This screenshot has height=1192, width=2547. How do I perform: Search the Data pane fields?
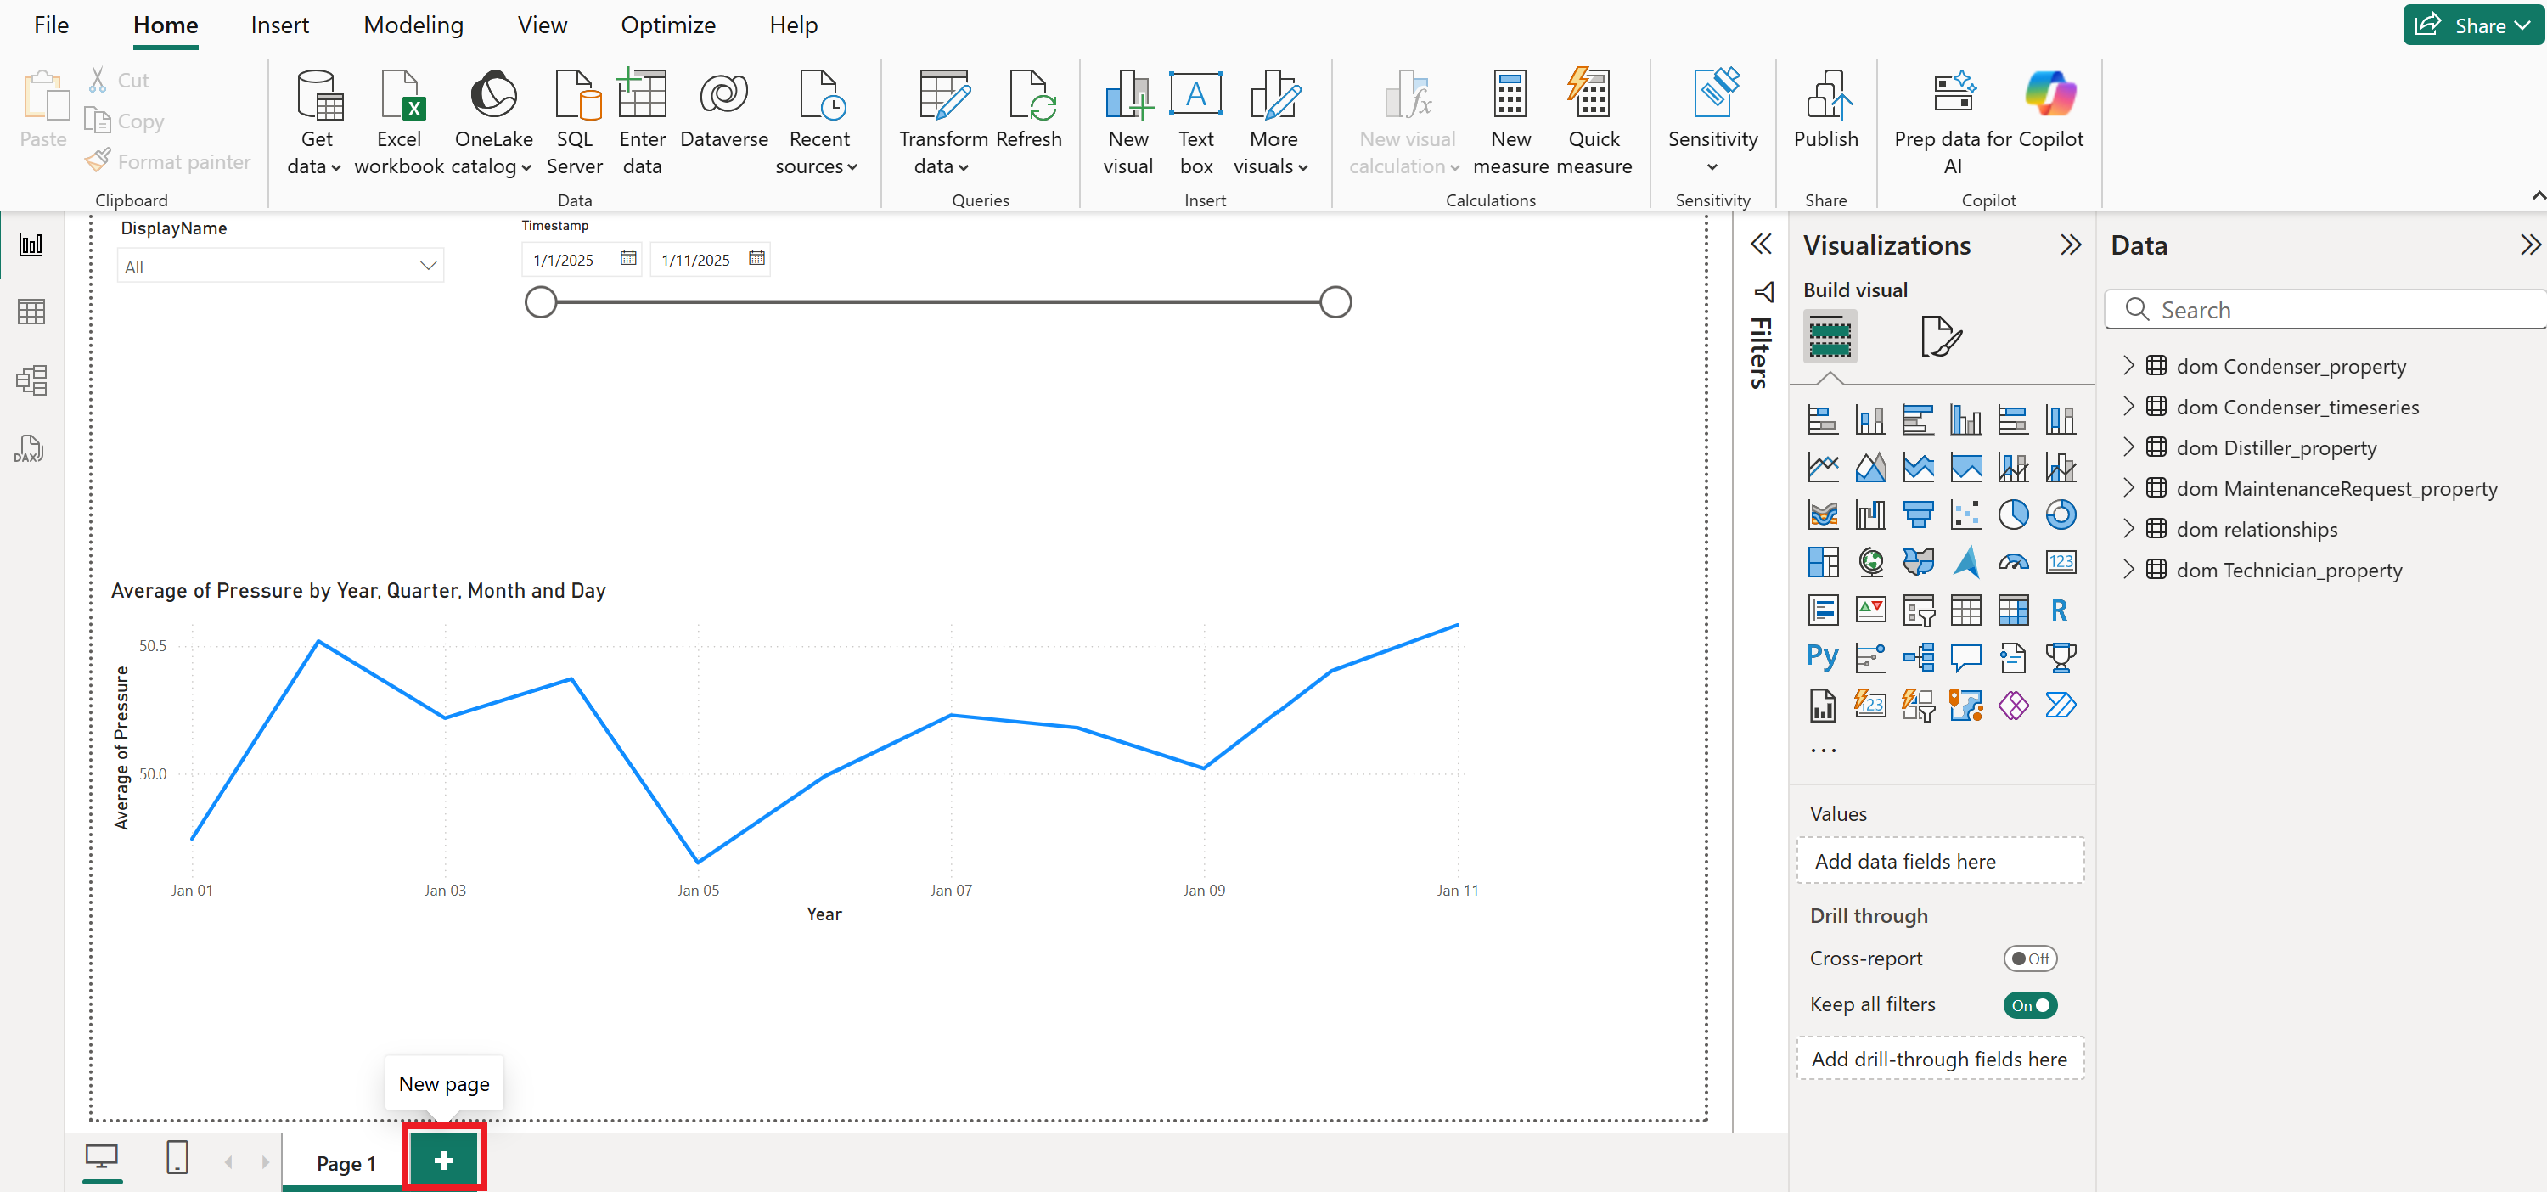coord(2325,309)
